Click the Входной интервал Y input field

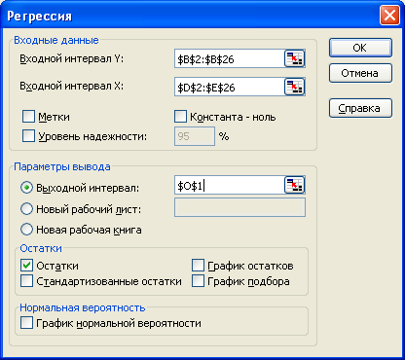coord(230,58)
